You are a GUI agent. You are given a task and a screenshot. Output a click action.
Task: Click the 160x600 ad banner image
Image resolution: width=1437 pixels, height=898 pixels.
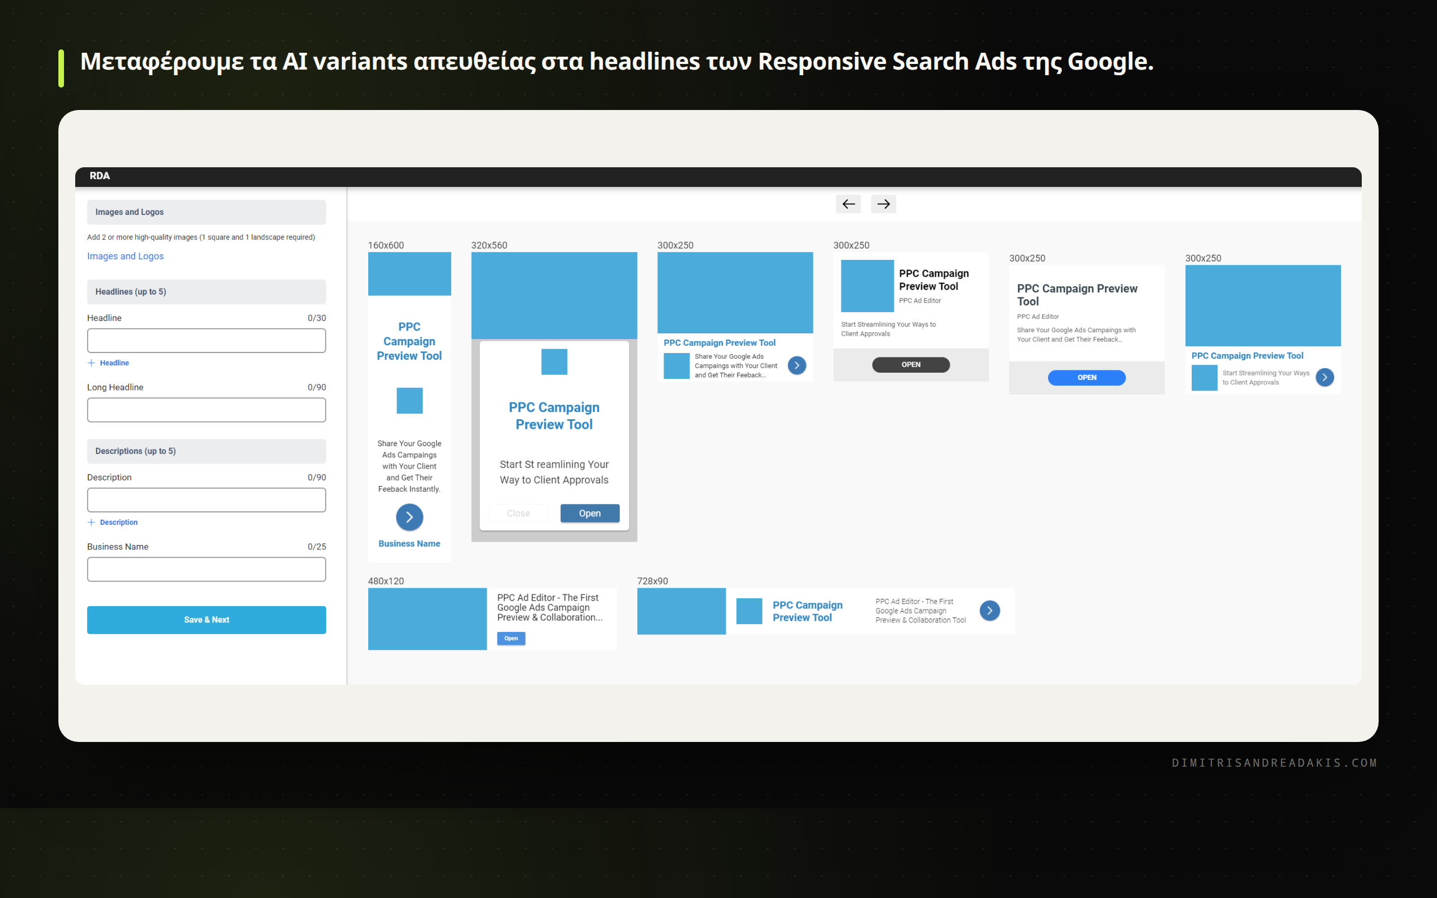(409, 274)
